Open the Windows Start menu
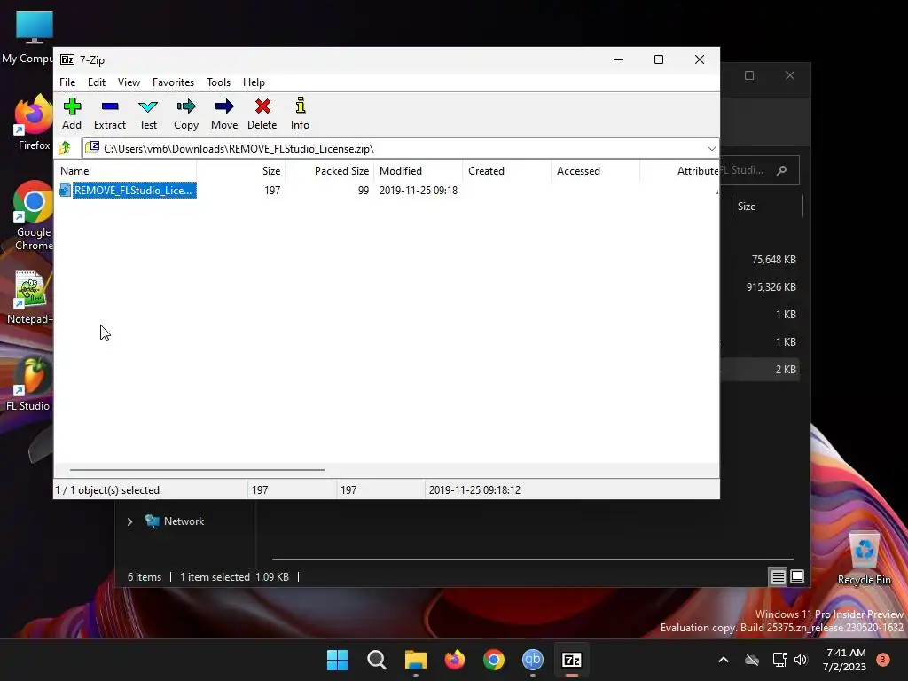Screen dimensions: 908x681 click(337, 660)
